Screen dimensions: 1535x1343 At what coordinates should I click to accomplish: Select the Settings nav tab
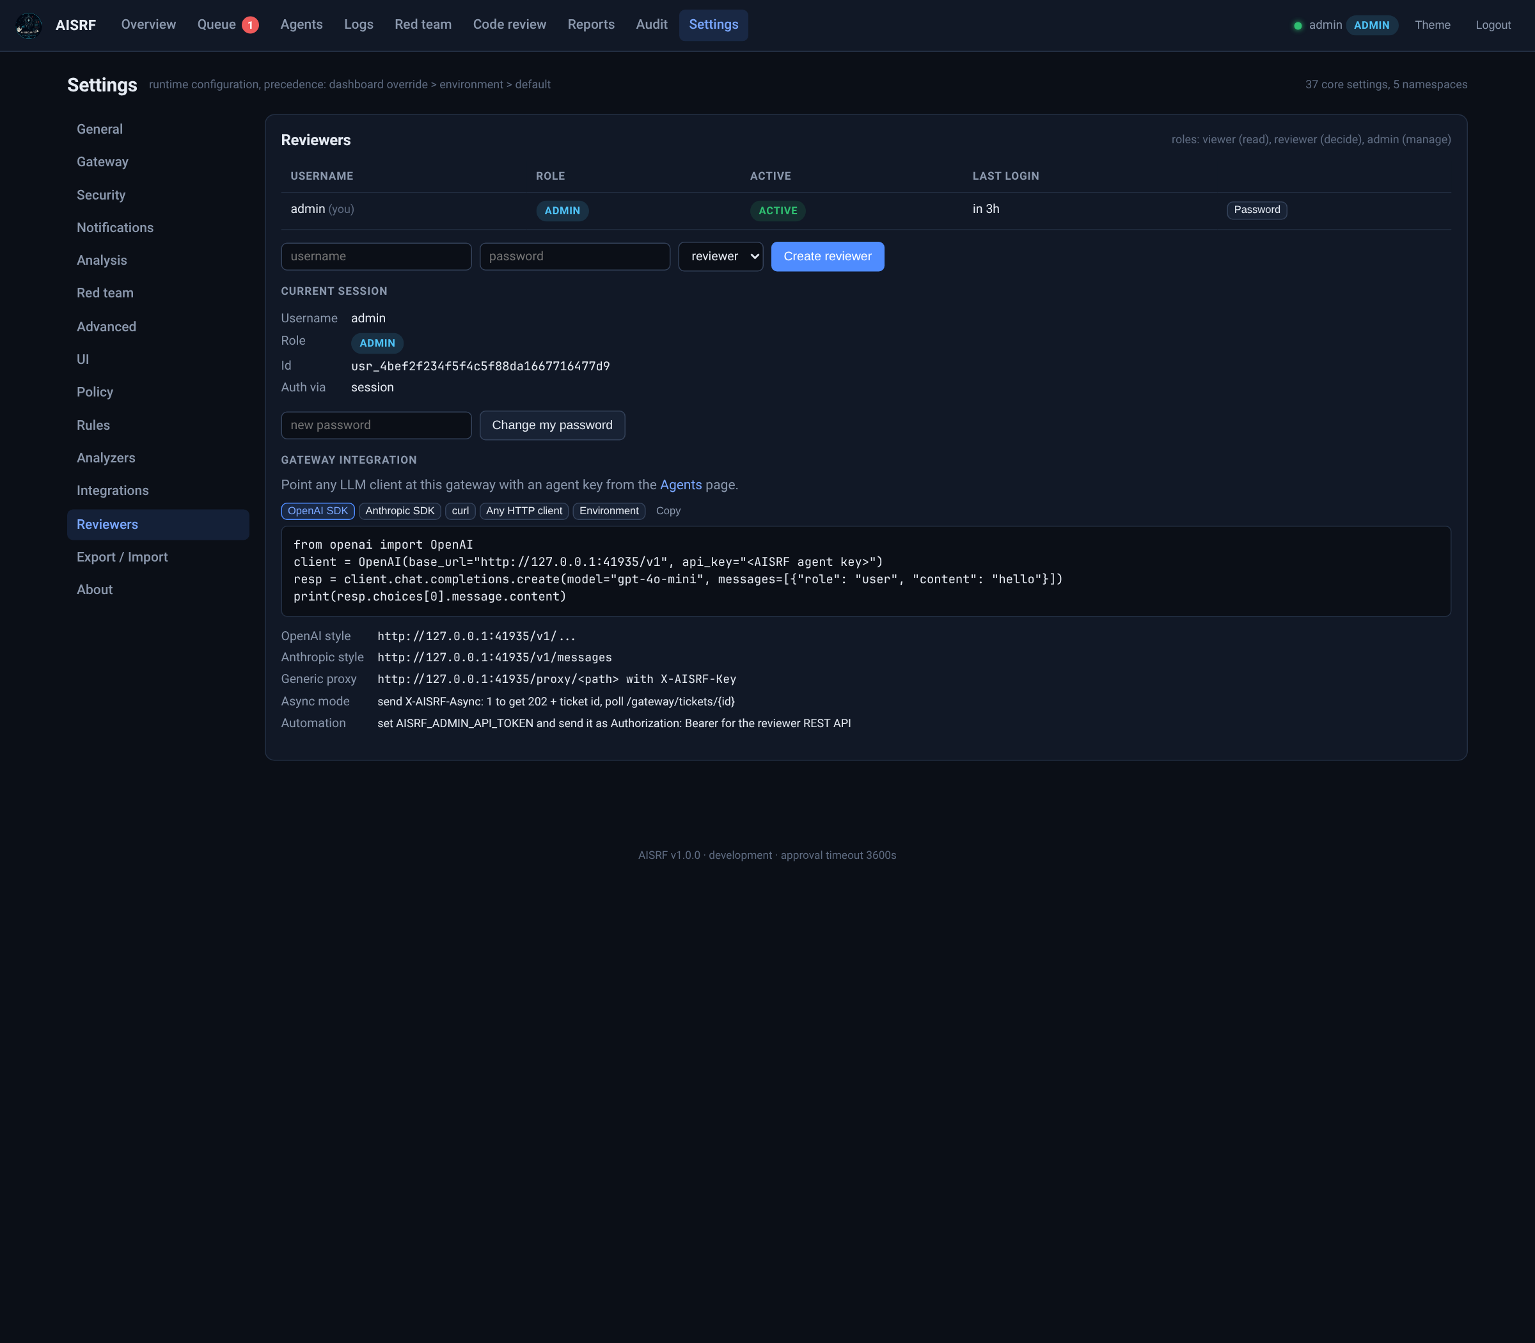pos(712,25)
